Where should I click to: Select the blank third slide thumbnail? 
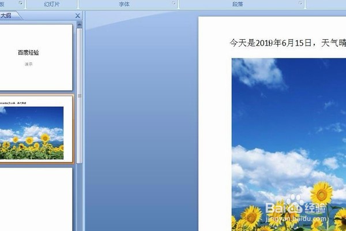coord(36,199)
